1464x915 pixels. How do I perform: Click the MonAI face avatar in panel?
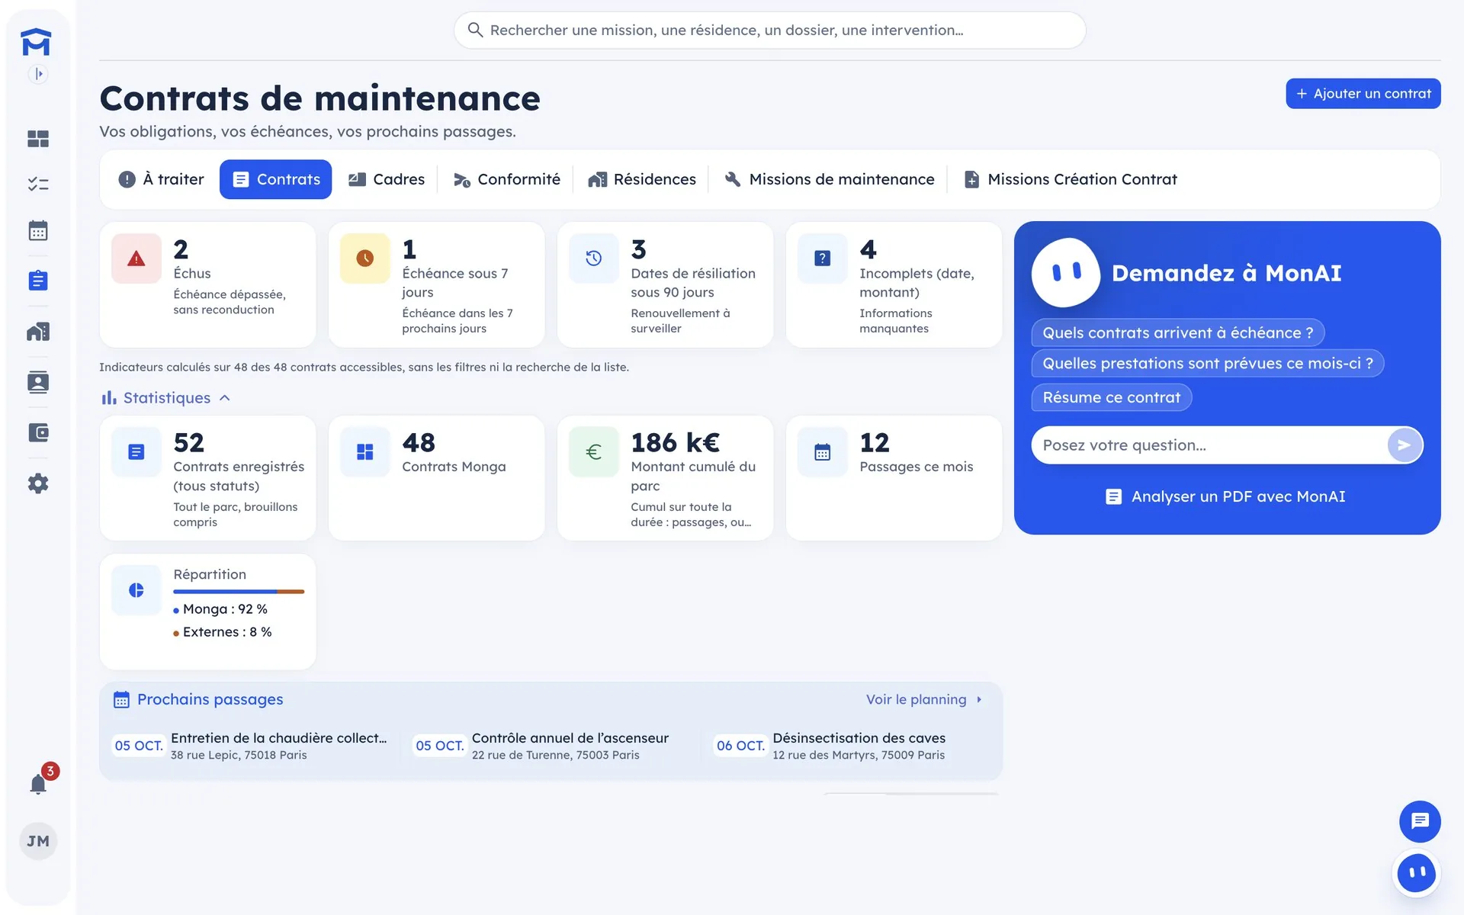(x=1066, y=272)
